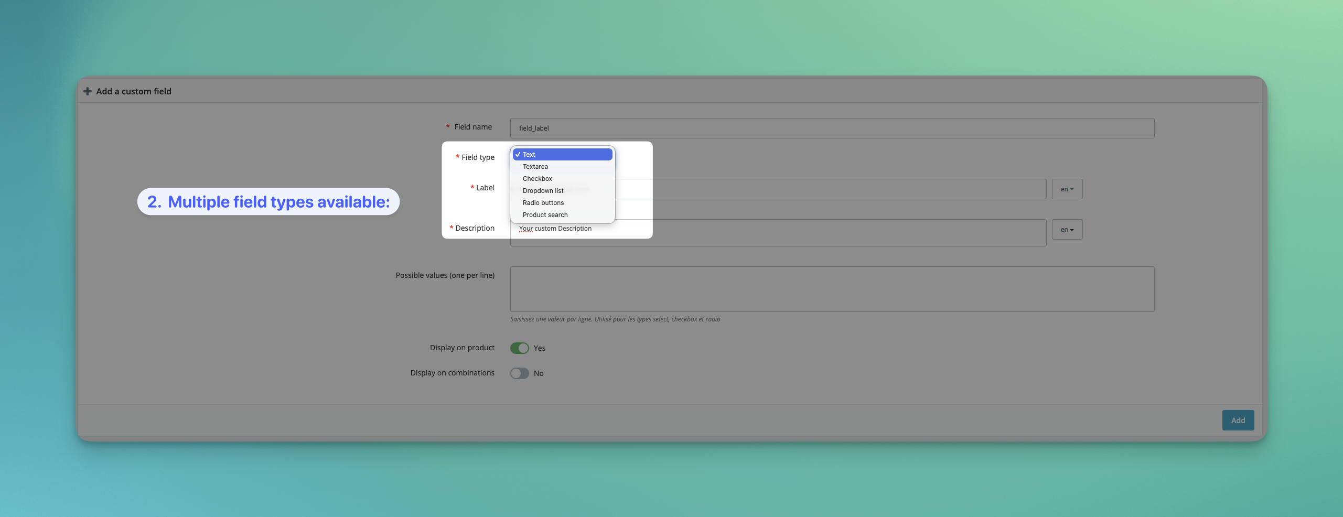This screenshot has height=517, width=1343.
Task: Click the Add a custom field heading
Action: (x=134, y=91)
